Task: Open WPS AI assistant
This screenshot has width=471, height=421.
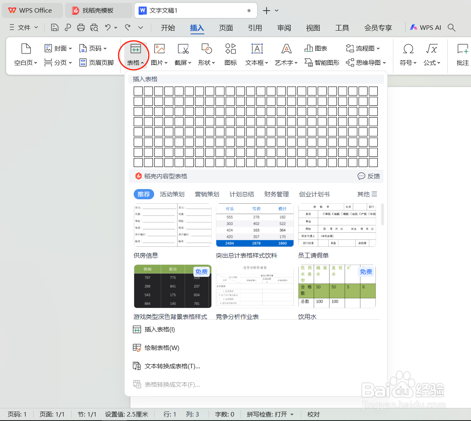Action: tap(426, 28)
